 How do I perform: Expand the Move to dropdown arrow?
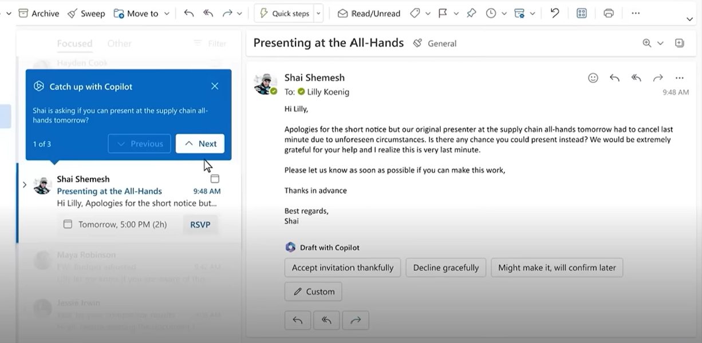(x=167, y=13)
